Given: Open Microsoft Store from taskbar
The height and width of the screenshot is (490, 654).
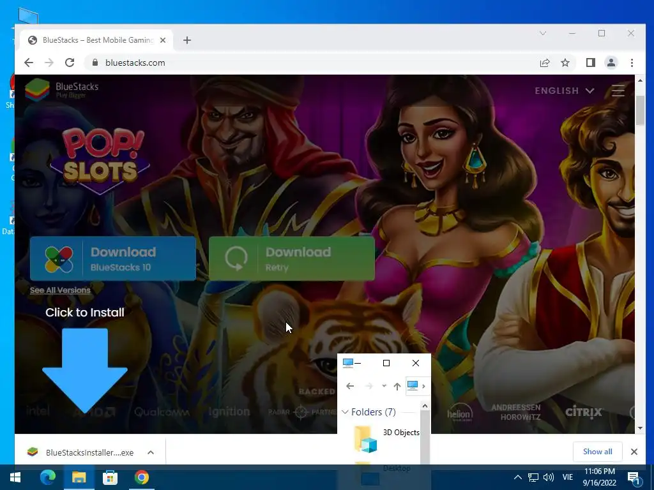Looking at the screenshot, I should [x=110, y=477].
